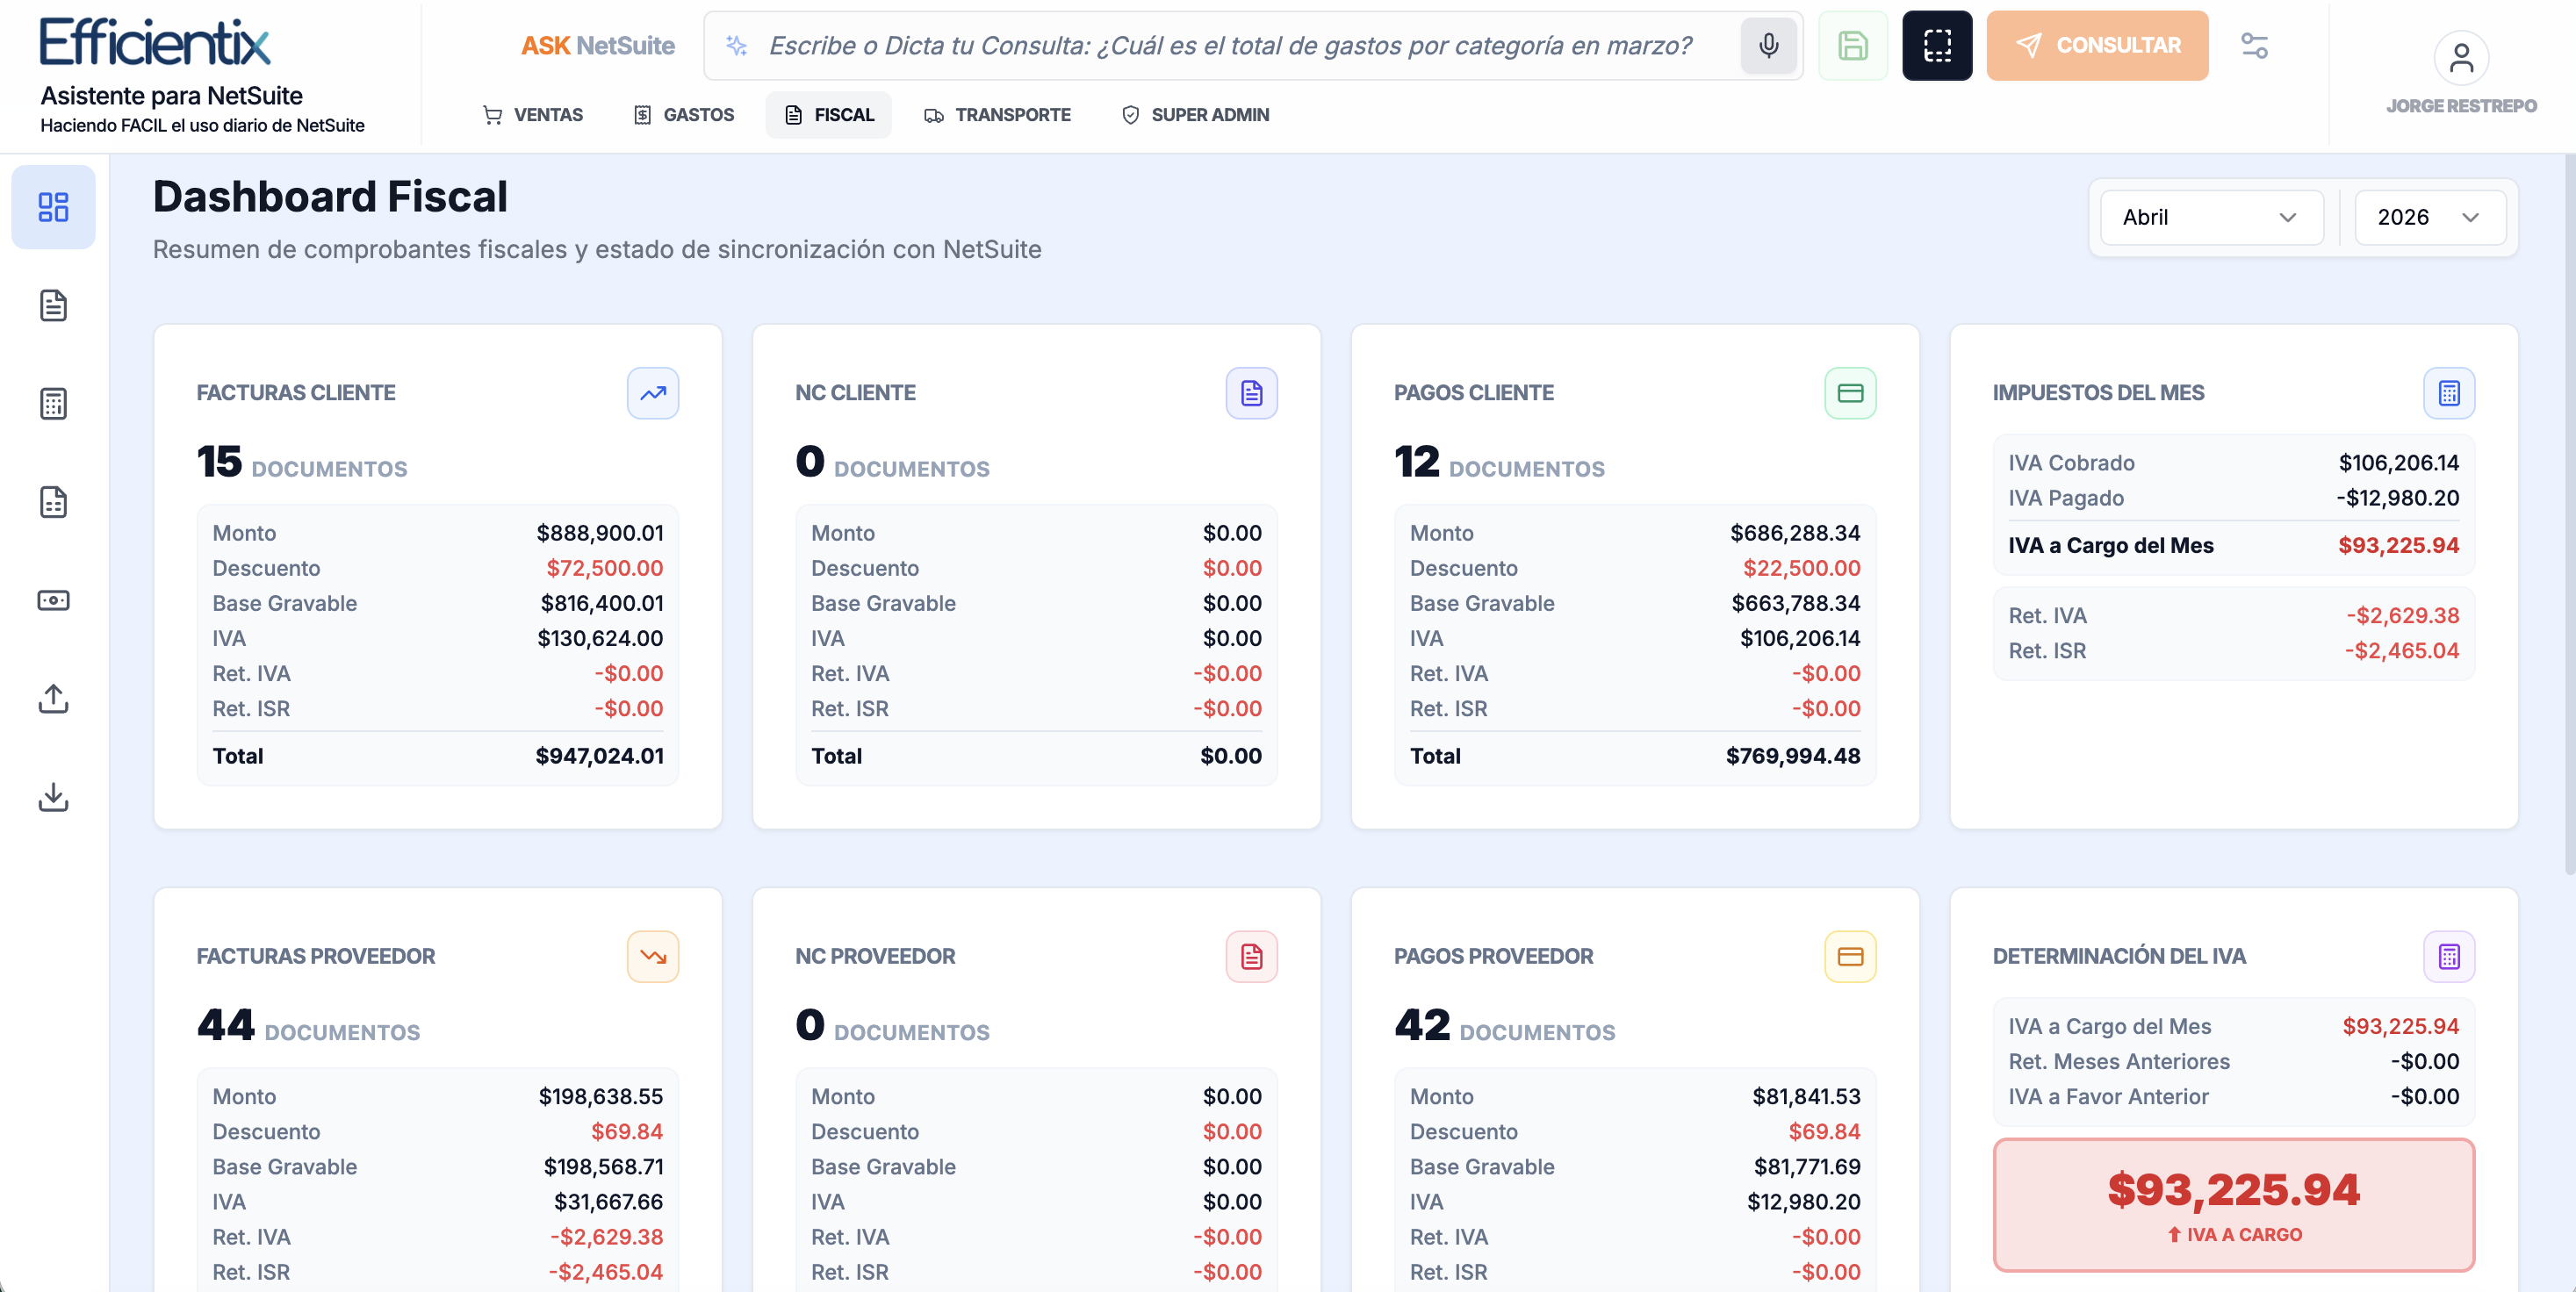Open the calculator icon in left sidebar
The width and height of the screenshot is (2576, 1292).
[53, 403]
